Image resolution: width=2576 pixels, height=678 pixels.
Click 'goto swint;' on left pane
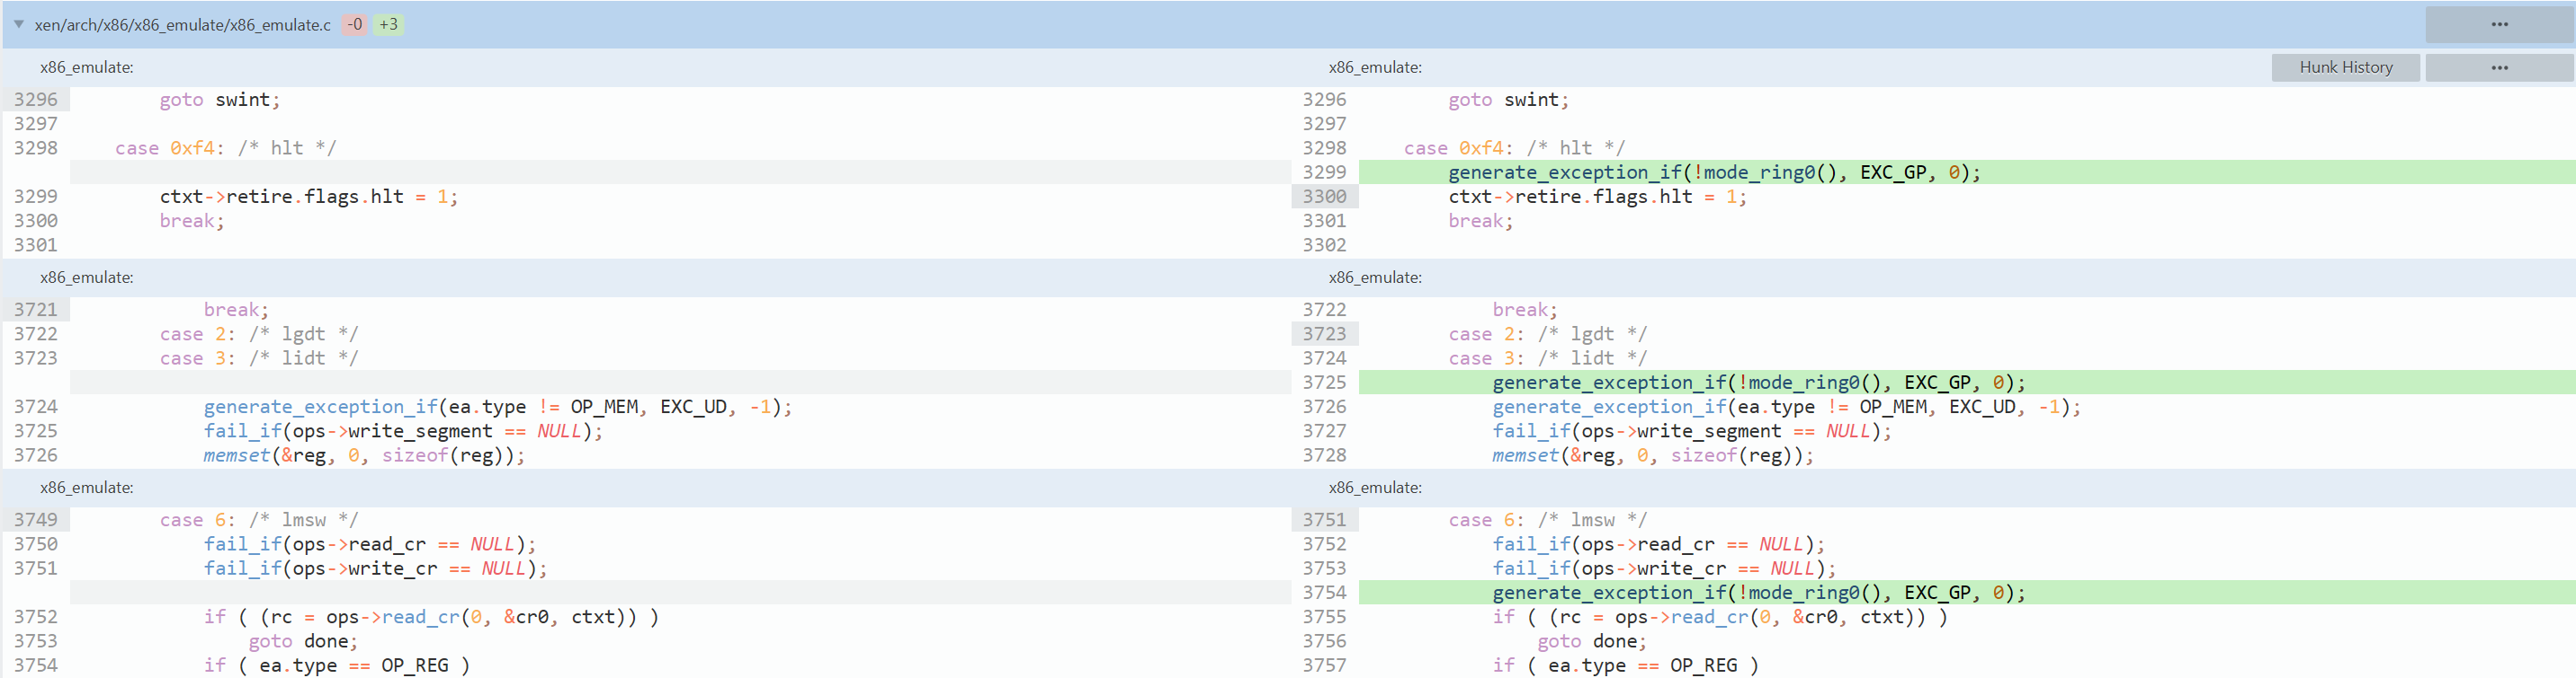220,99
